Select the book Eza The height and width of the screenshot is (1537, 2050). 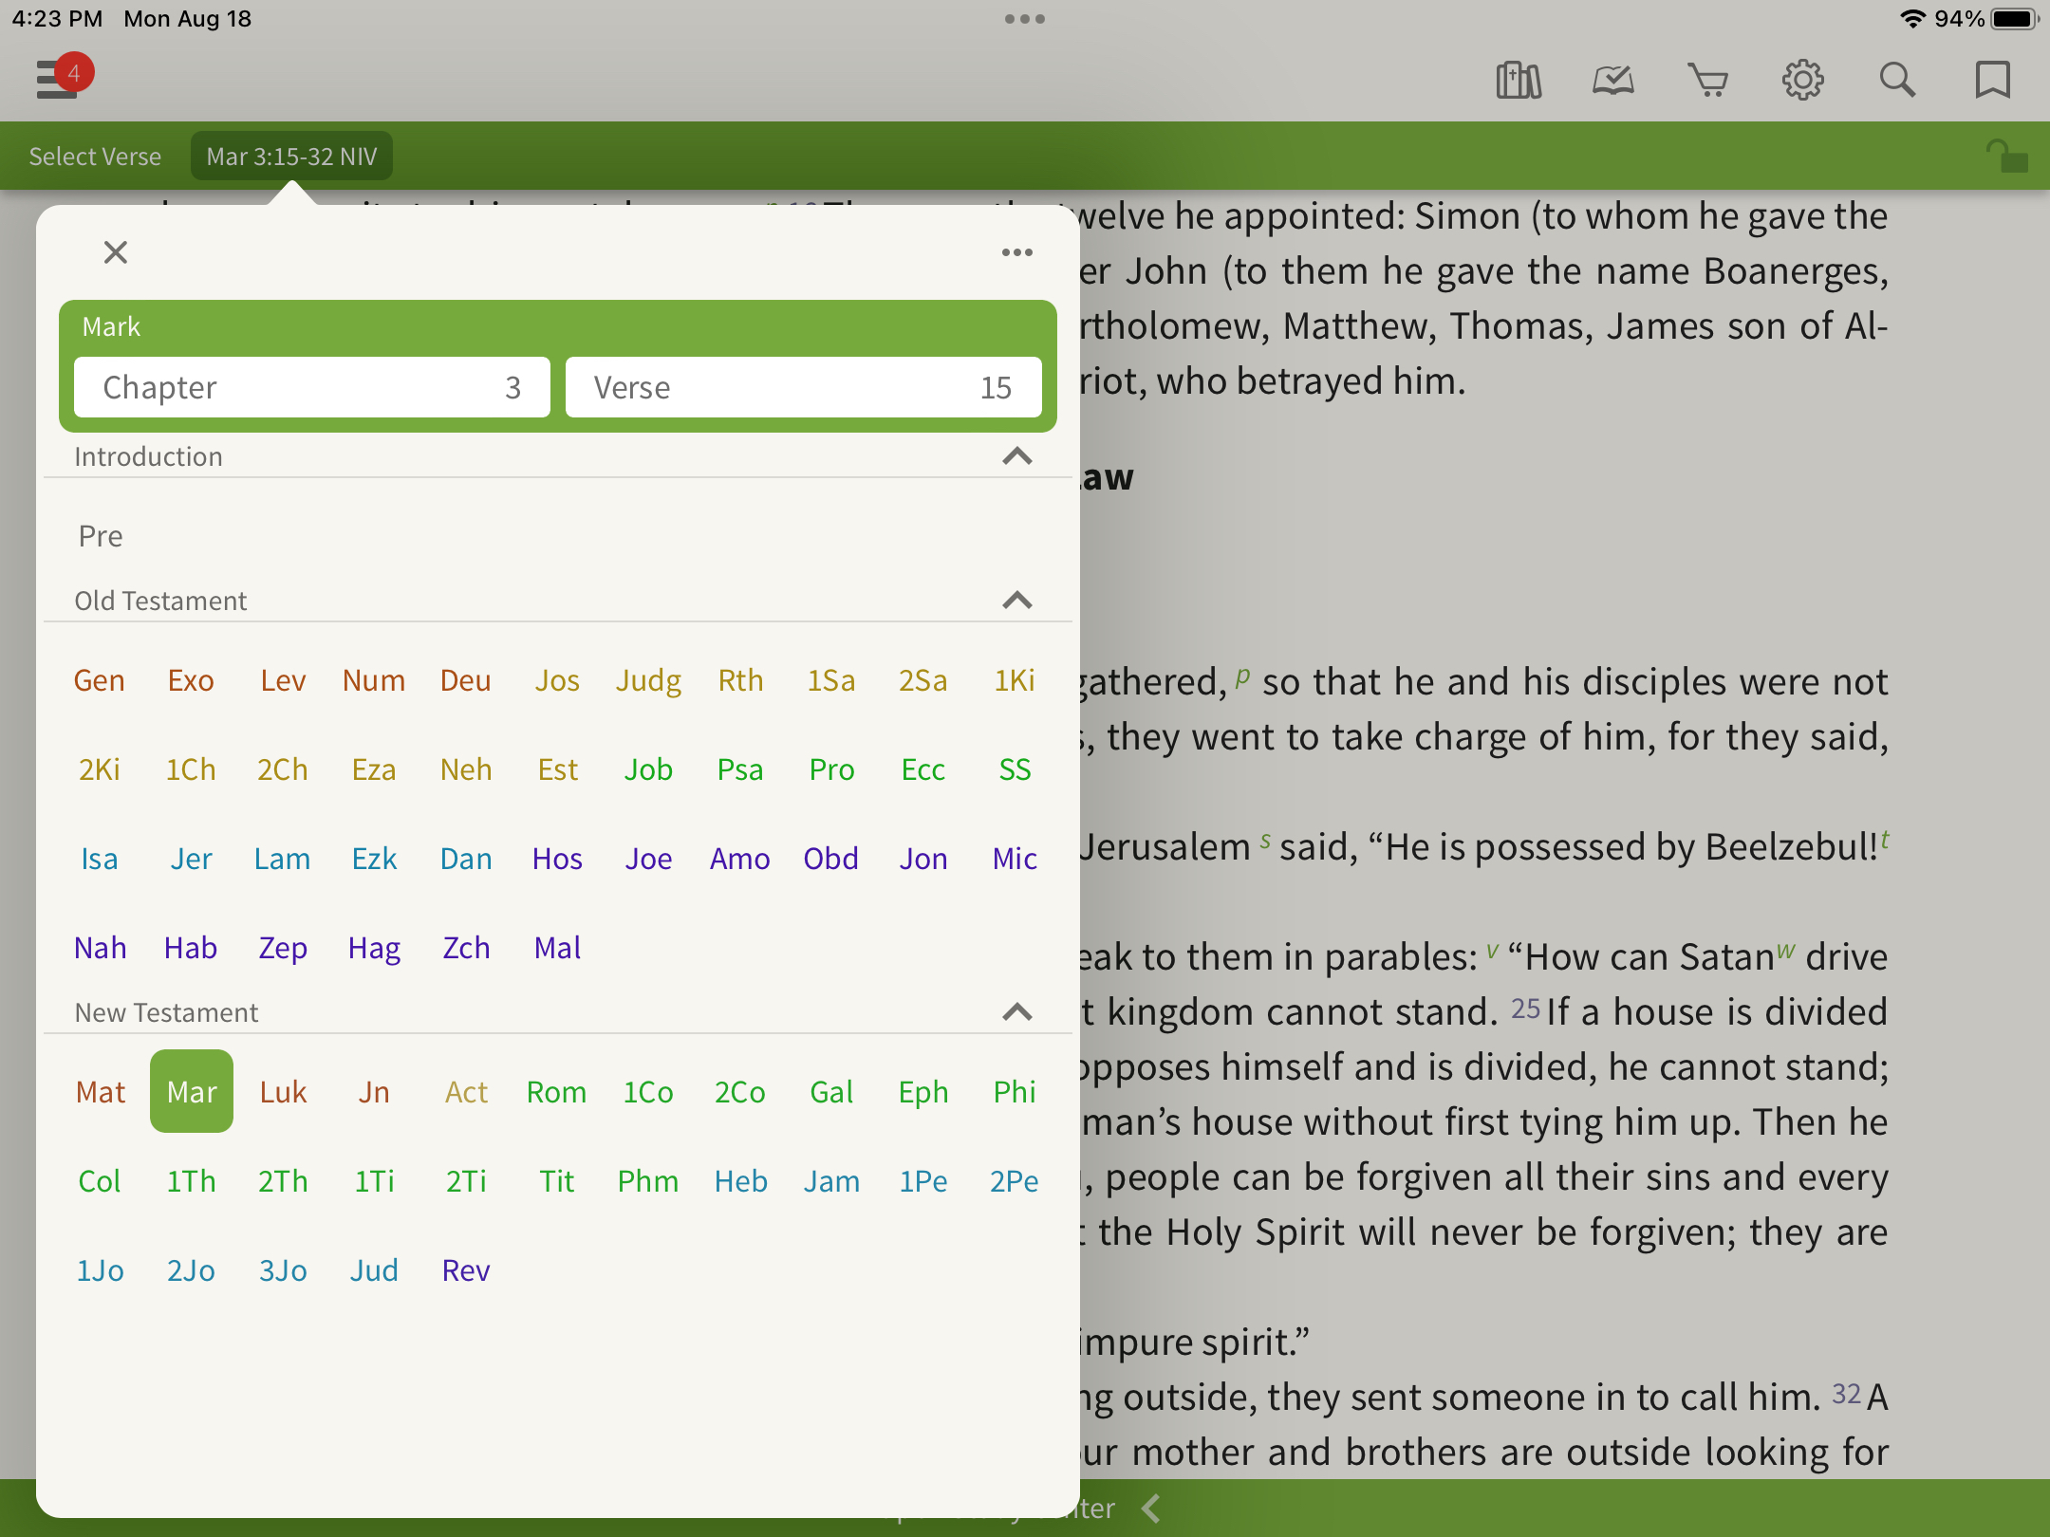tap(374, 769)
